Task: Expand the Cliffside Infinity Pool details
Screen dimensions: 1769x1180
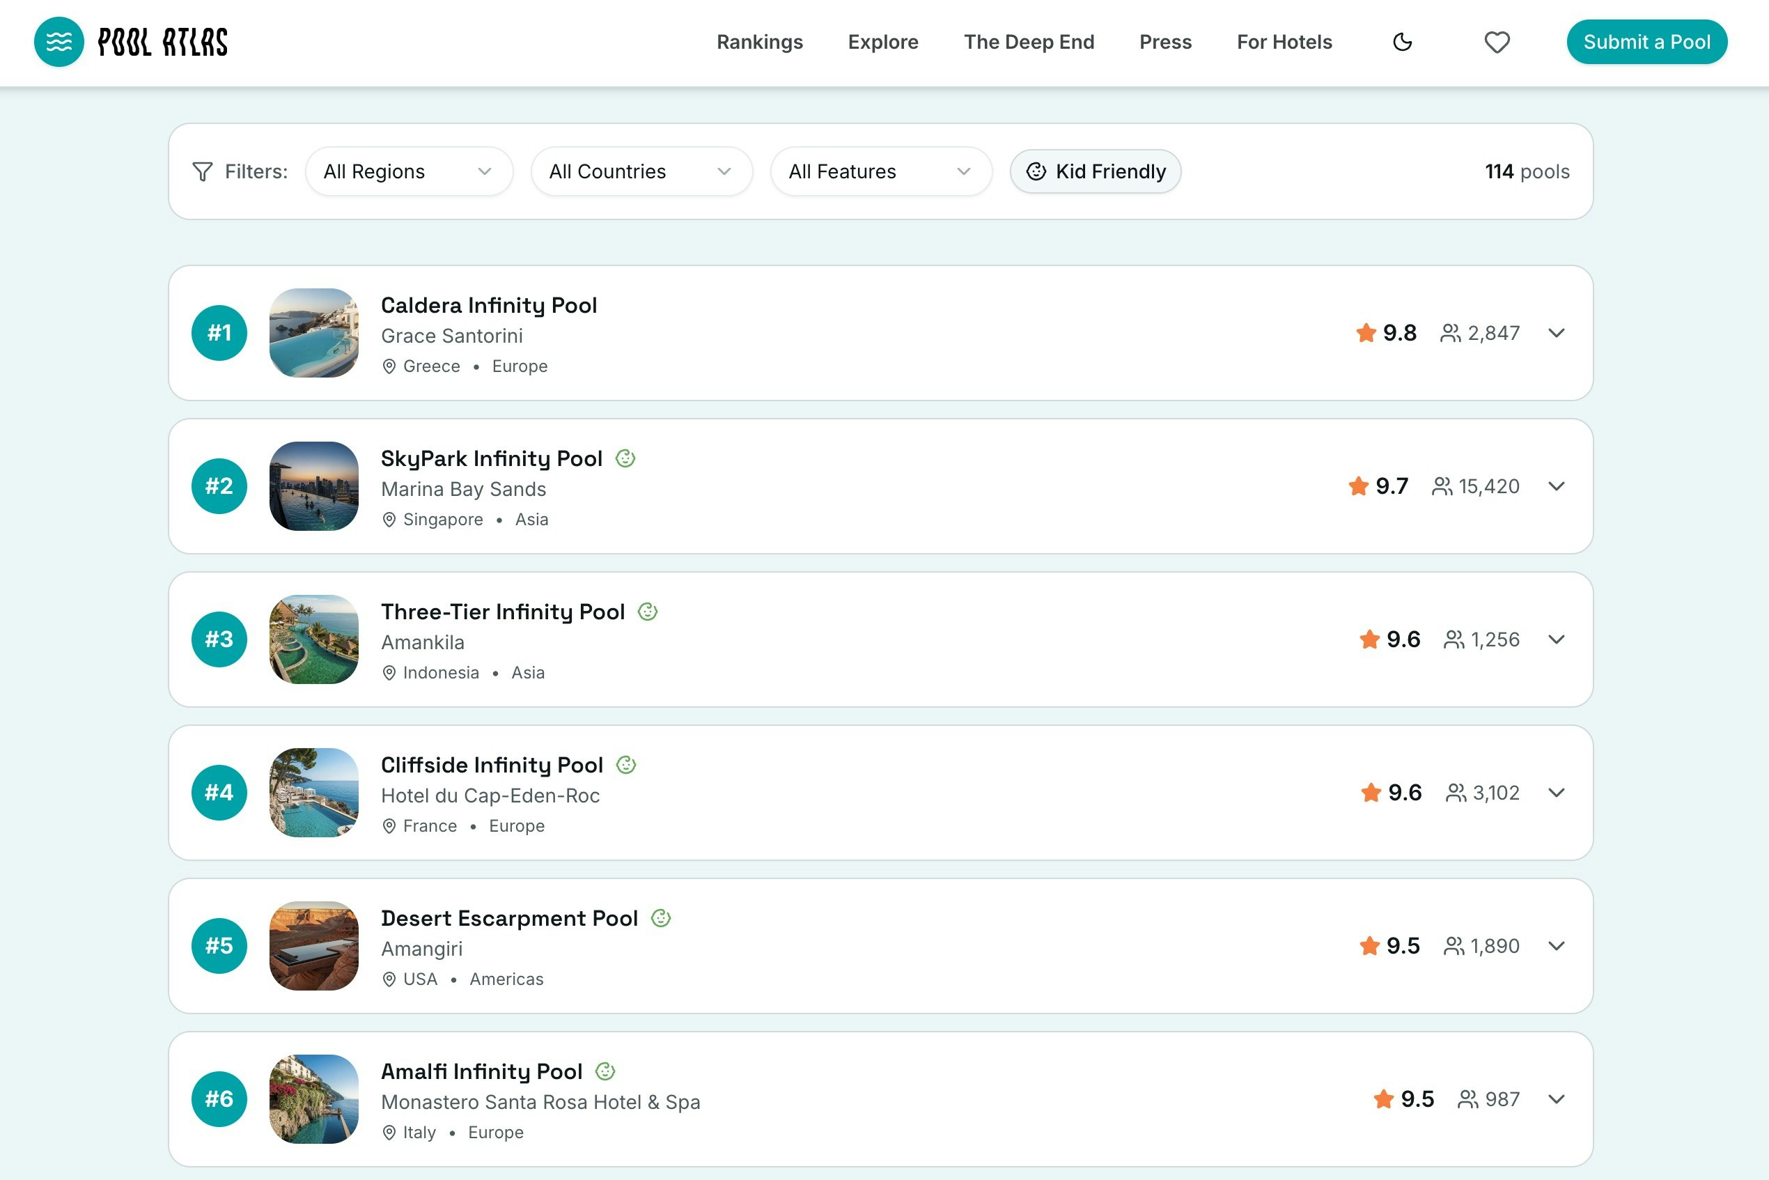Action: tap(1556, 793)
